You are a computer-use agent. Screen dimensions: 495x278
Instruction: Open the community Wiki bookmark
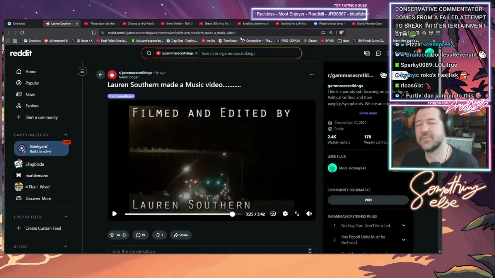coord(368,200)
